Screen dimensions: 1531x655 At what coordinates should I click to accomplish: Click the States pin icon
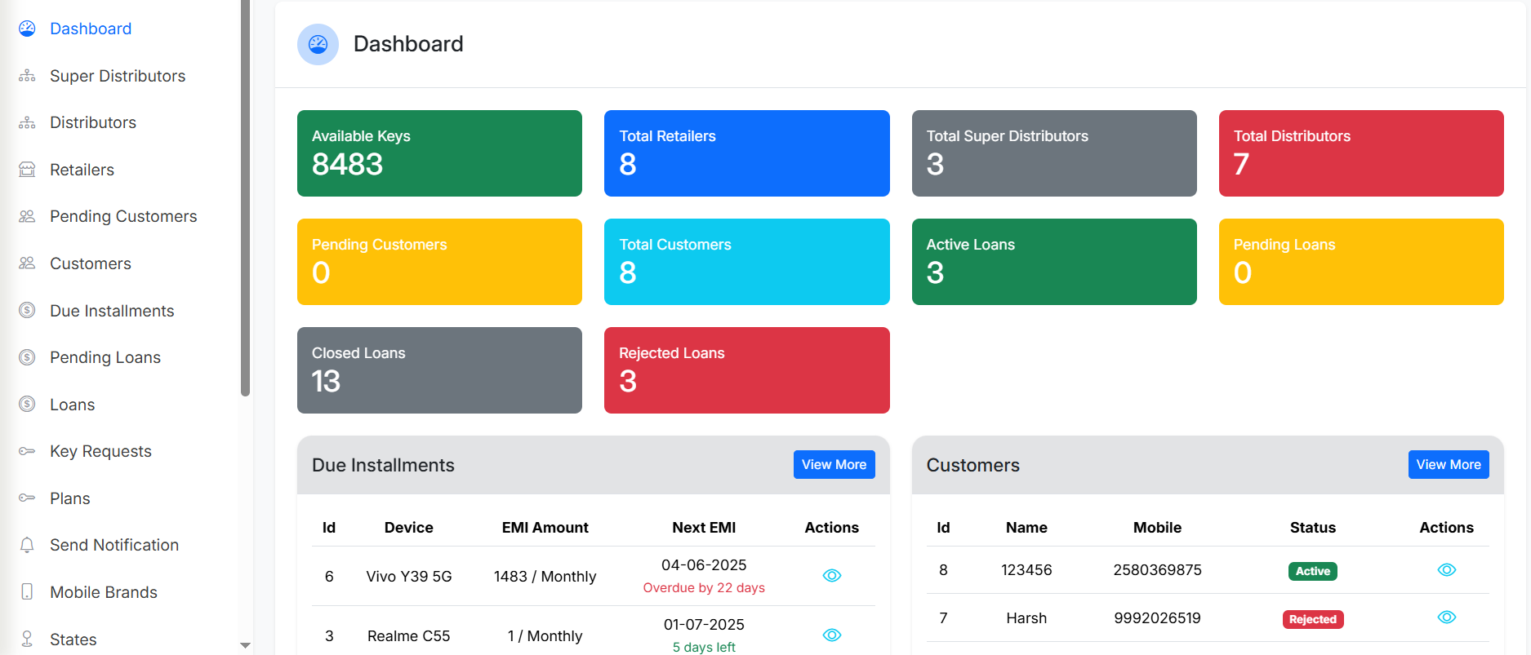pyautogui.click(x=27, y=639)
